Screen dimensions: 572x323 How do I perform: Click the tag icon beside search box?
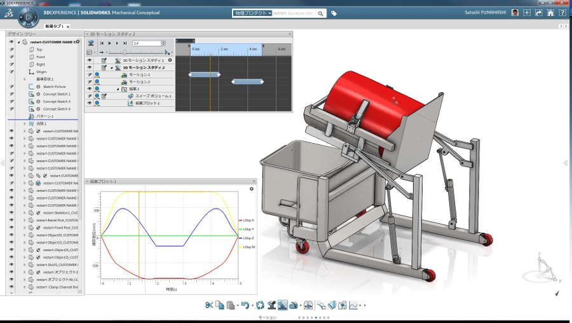pyautogui.click(x=334, y=13)
